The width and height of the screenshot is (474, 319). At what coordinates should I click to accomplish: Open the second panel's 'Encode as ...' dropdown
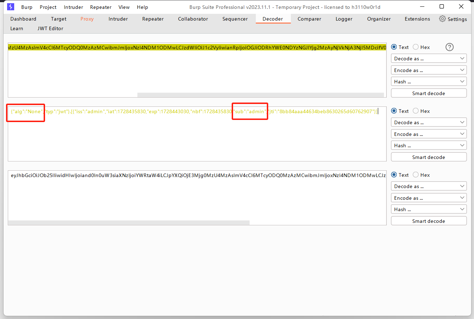(x=429, y=134)
